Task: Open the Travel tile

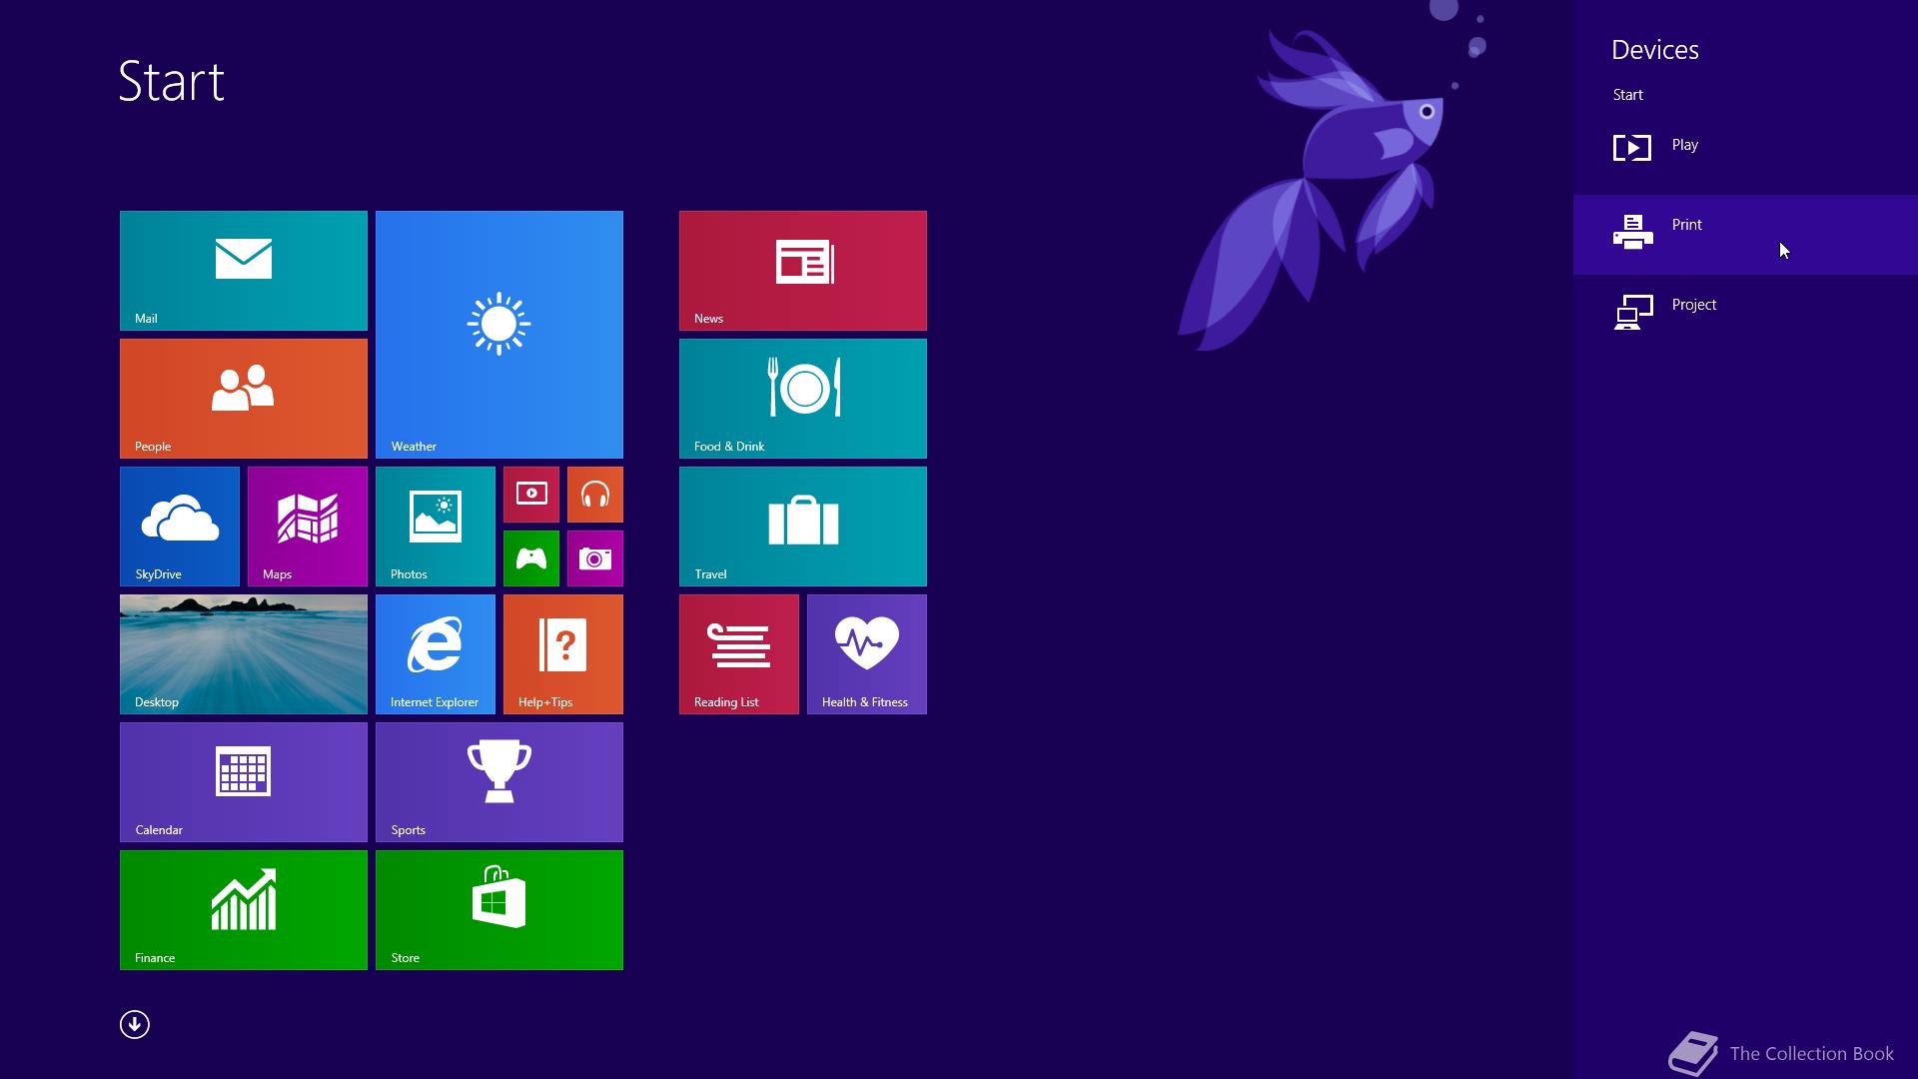Action: tap(803, 527)
